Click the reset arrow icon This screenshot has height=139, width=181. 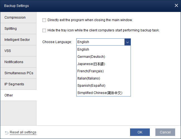coord(7,132)
